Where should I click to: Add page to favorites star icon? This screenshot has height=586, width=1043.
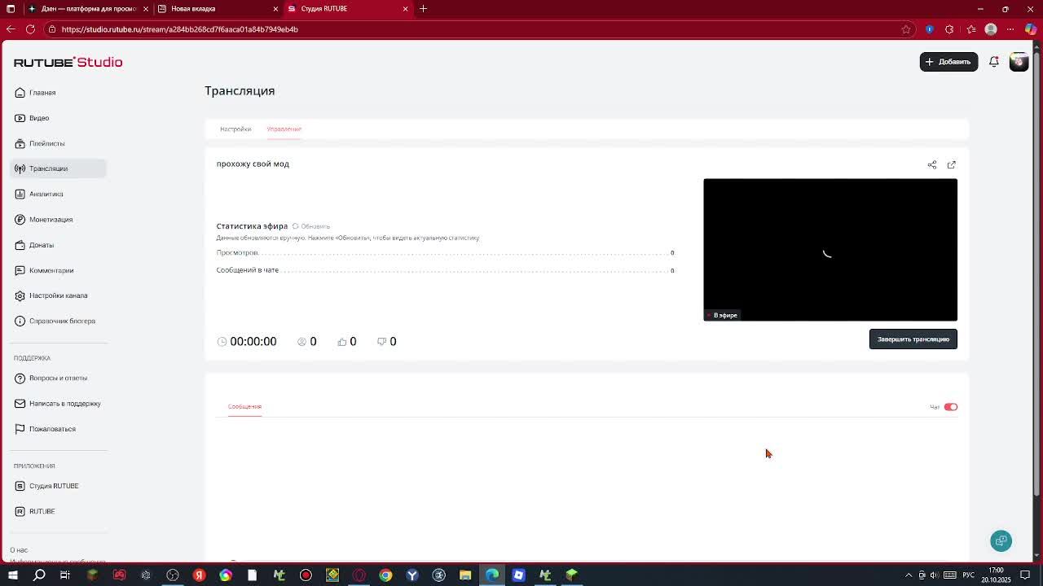[x=905, y=29]
